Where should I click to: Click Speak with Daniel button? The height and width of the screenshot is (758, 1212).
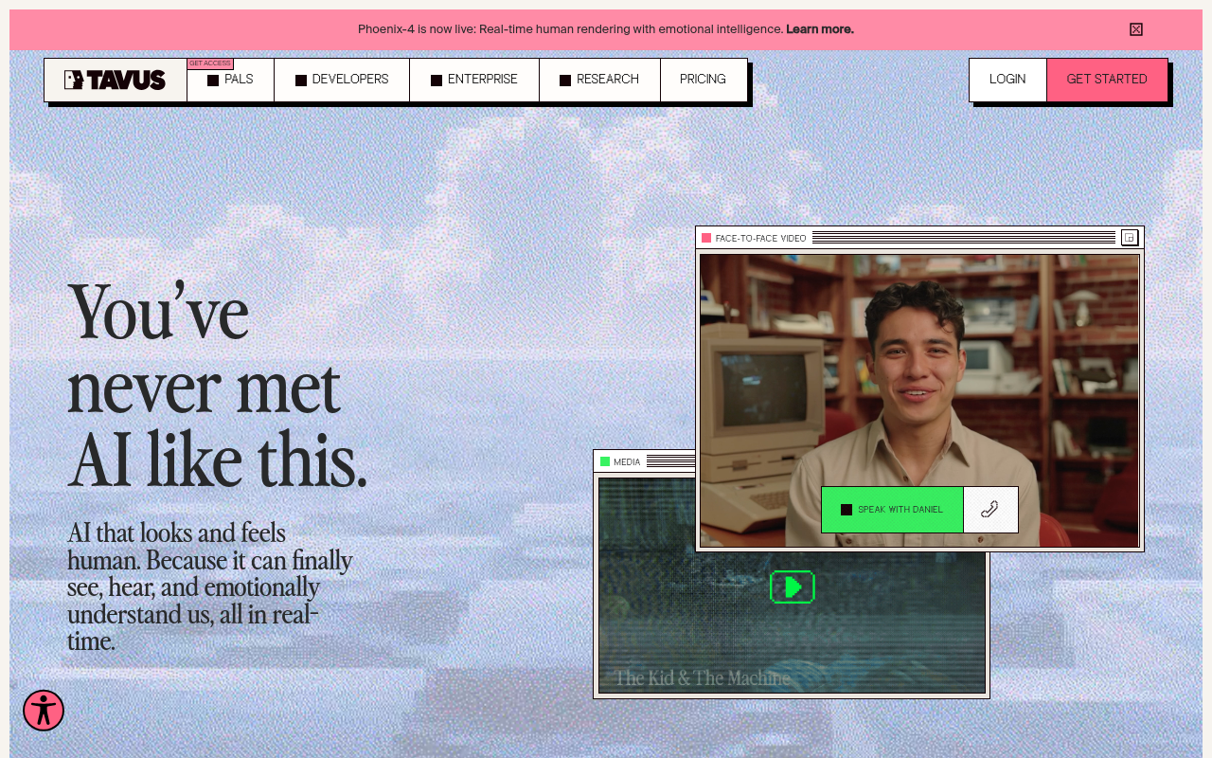(x=892, y=510)
